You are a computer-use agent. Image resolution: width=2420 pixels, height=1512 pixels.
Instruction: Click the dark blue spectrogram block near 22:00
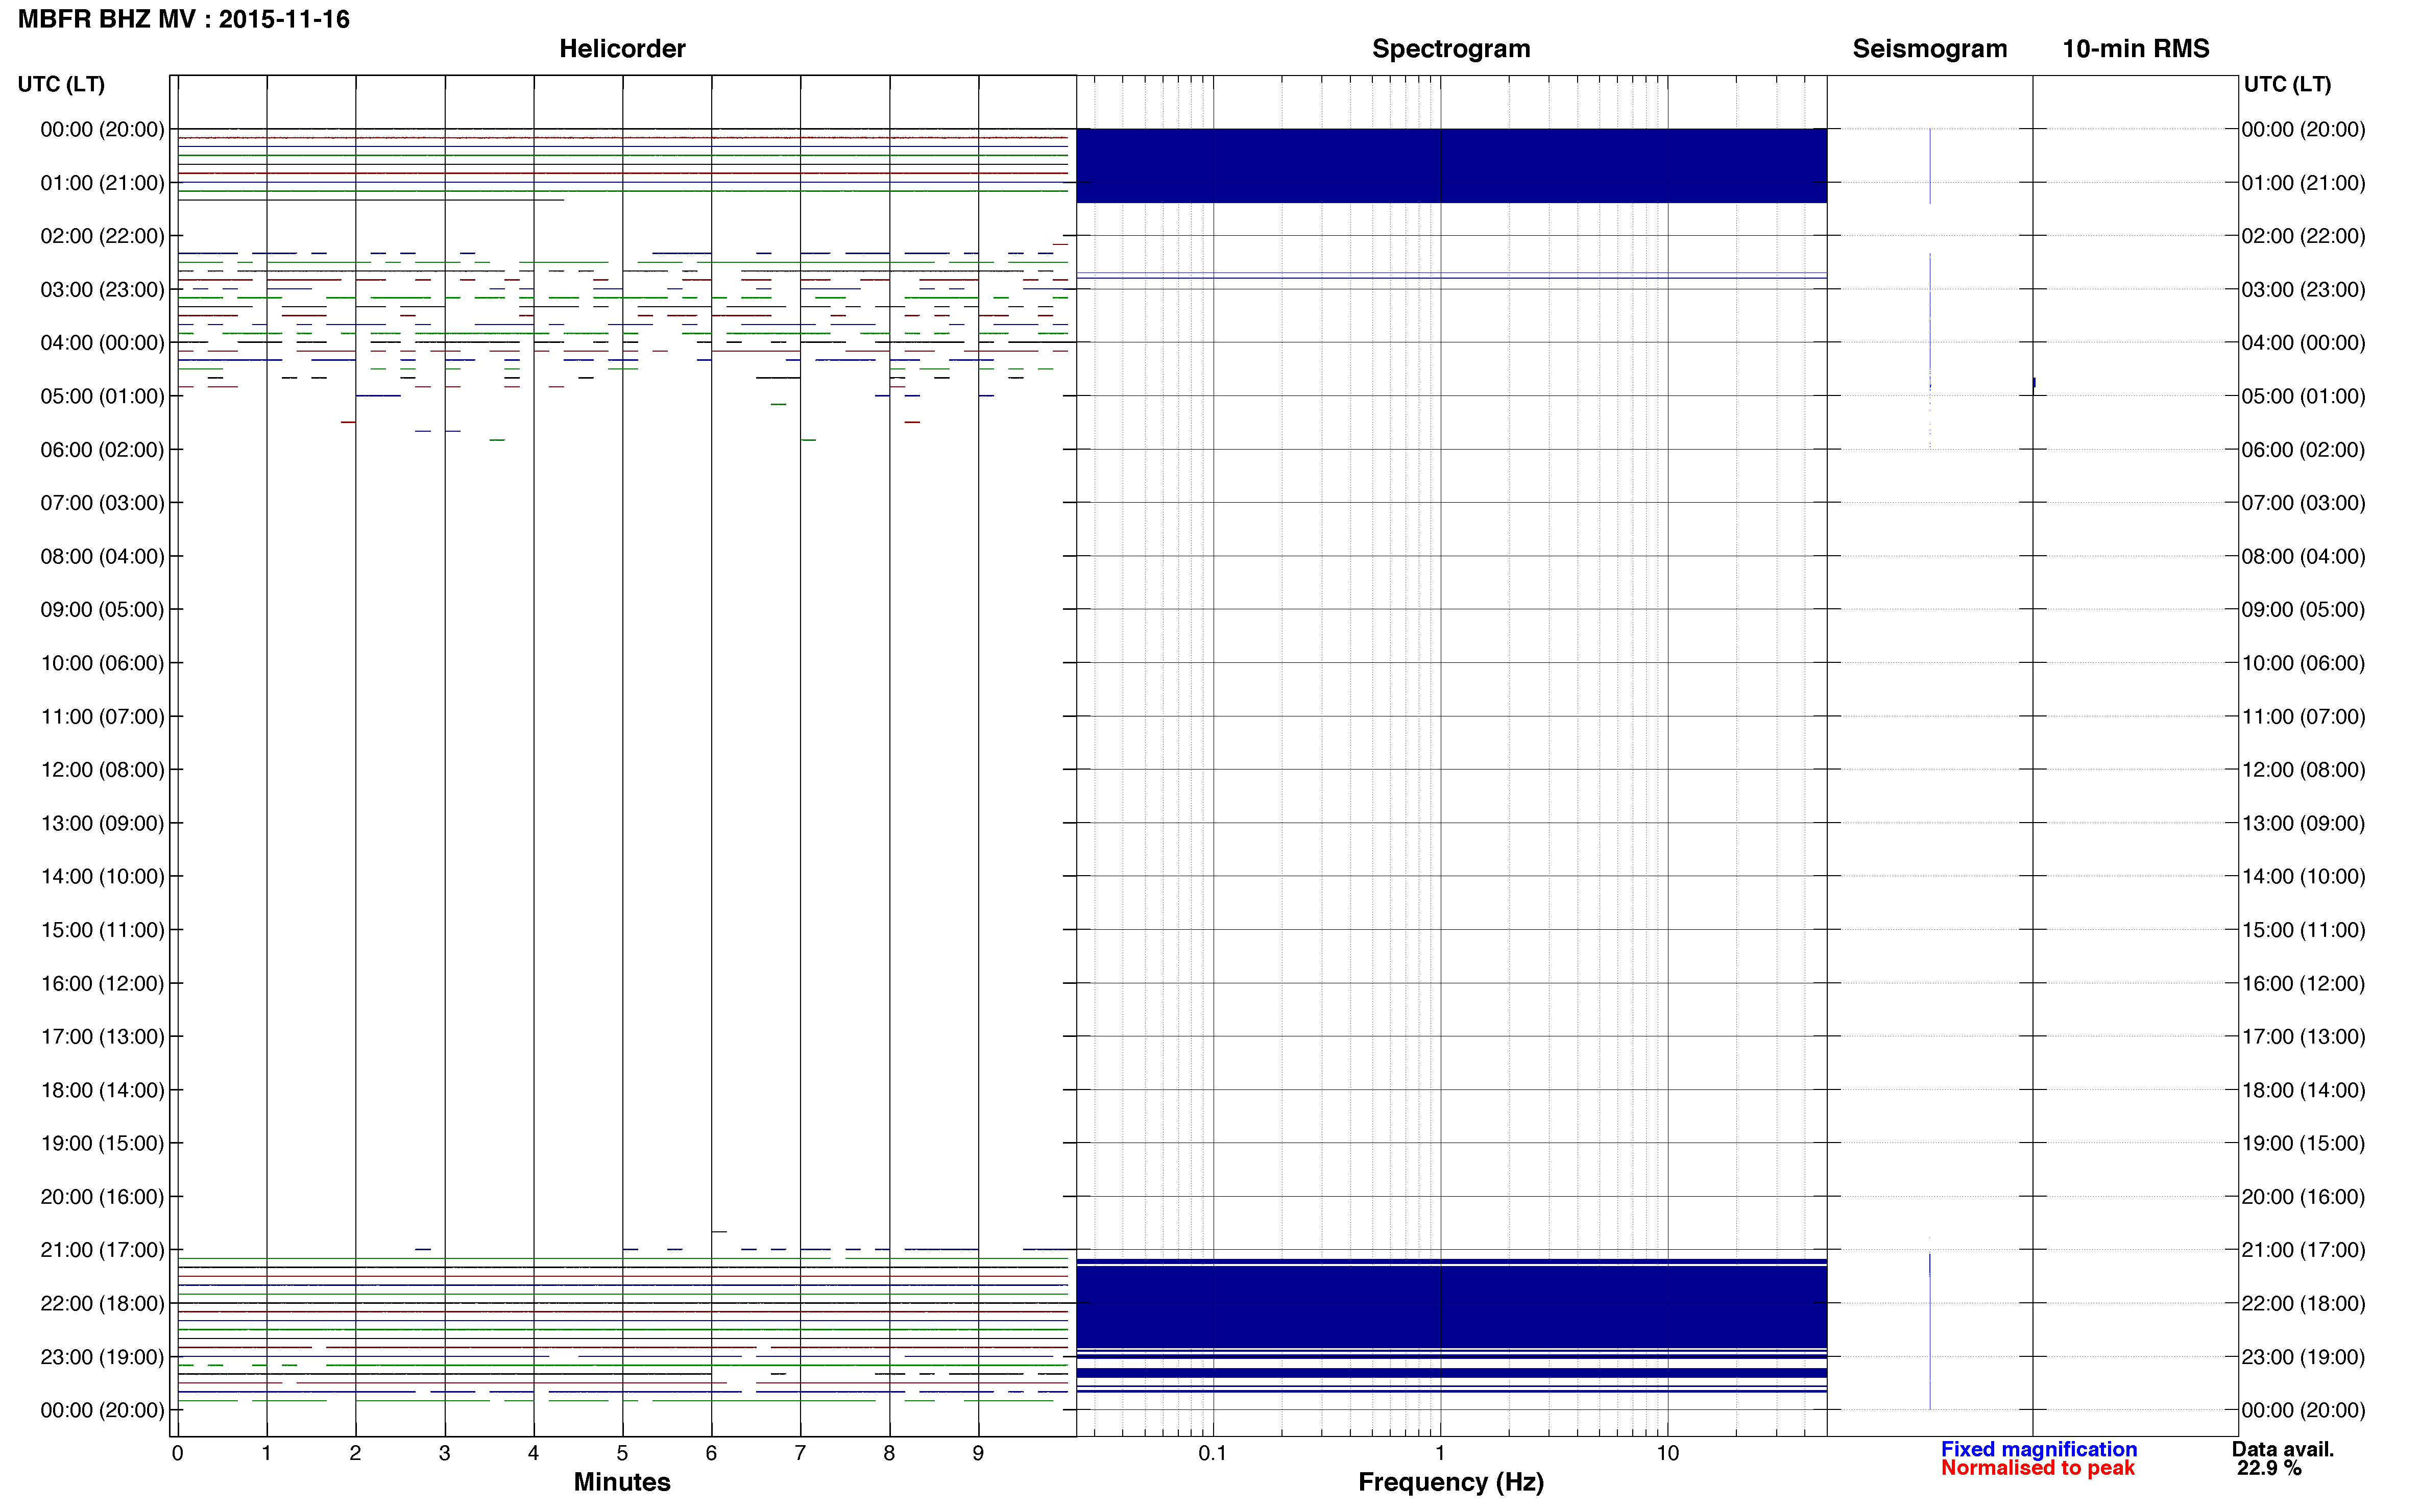point(1451,1306)
